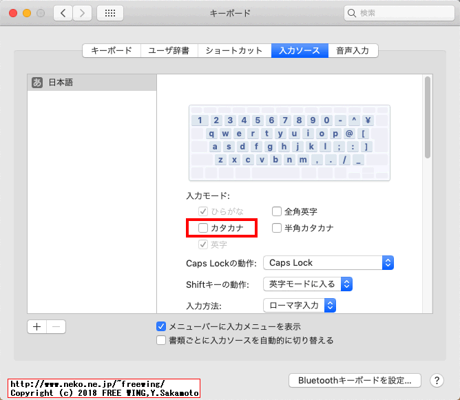
Task: Open the Shiftキーの動作 dropdown
Action: click(308, 284)
